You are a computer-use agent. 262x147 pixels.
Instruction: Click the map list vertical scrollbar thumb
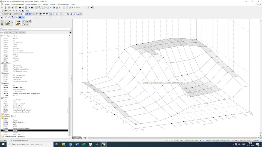(70, 116)
